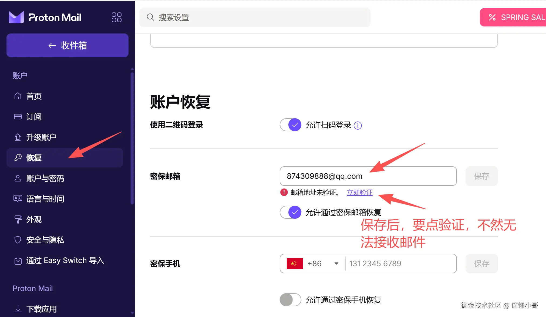The height and width of the screenshot is (317, 546).
Task: Open 账户与密码 settings page
Action: tap(45, 178)
